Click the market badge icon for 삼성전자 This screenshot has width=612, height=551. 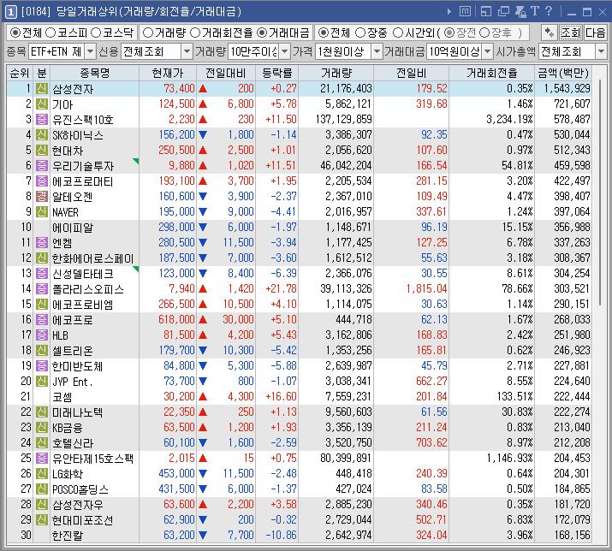pyautogui.click(x=42, y=89)
